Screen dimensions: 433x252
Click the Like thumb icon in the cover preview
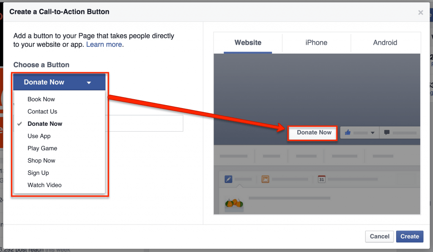pyautogui.click(x=348, y=133)
